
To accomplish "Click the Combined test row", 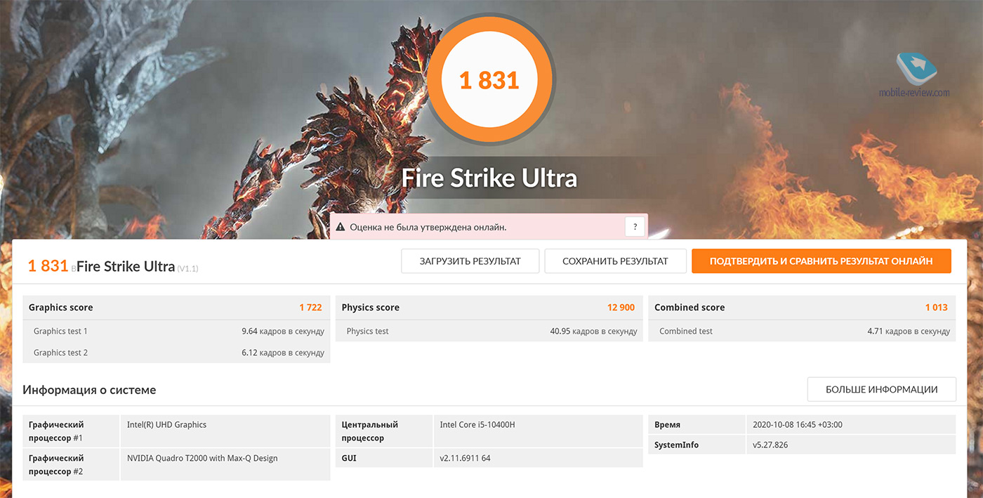I will 801,332.
